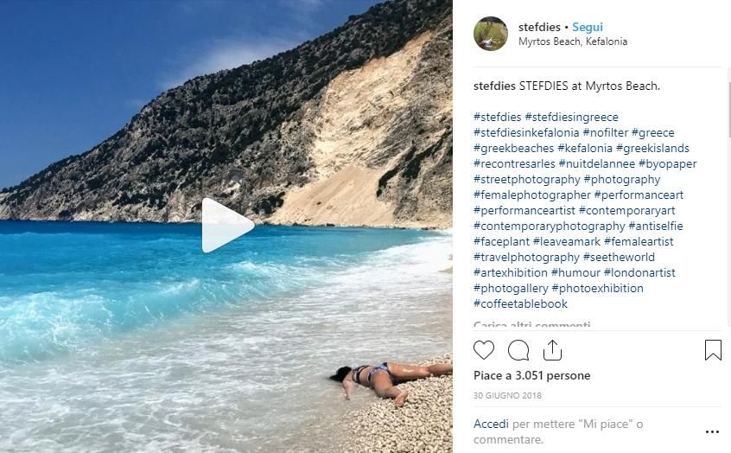The width and height of the screenshot is (731, 453).
Task: Click the comments panel scrollbar
Action: pos(728,104)
